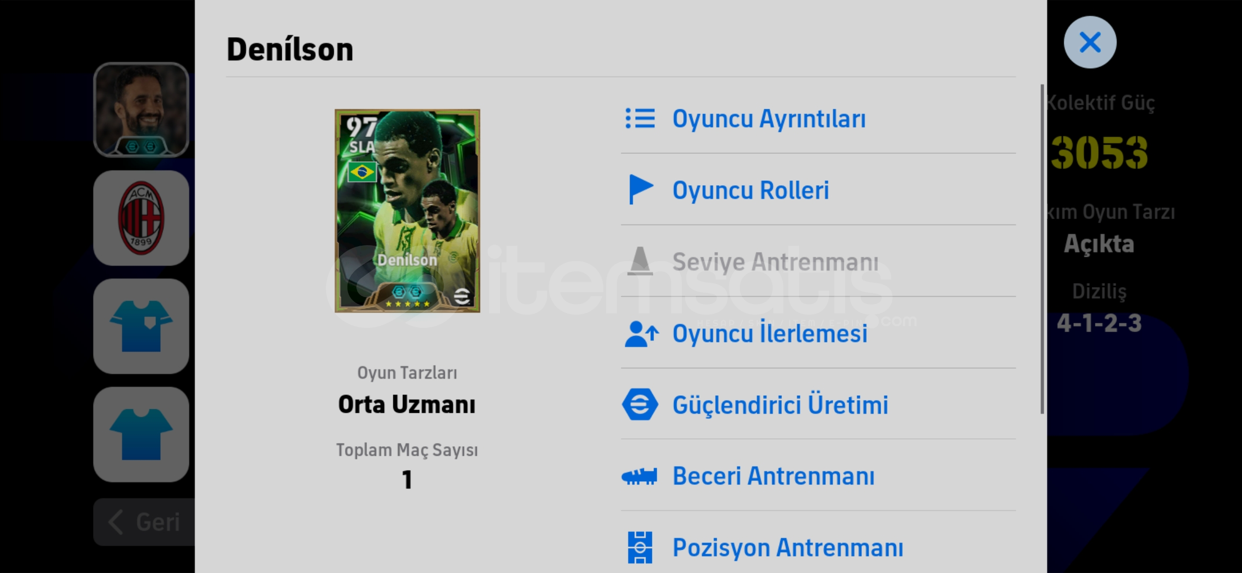
Task: Select the home kit jersey with crest
Action: [141, 326]
